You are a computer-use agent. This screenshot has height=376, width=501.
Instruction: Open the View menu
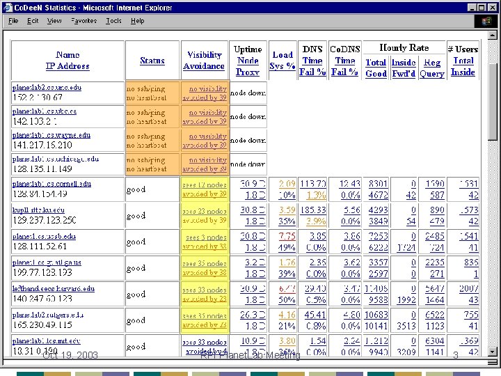click(x=54, y=21)
